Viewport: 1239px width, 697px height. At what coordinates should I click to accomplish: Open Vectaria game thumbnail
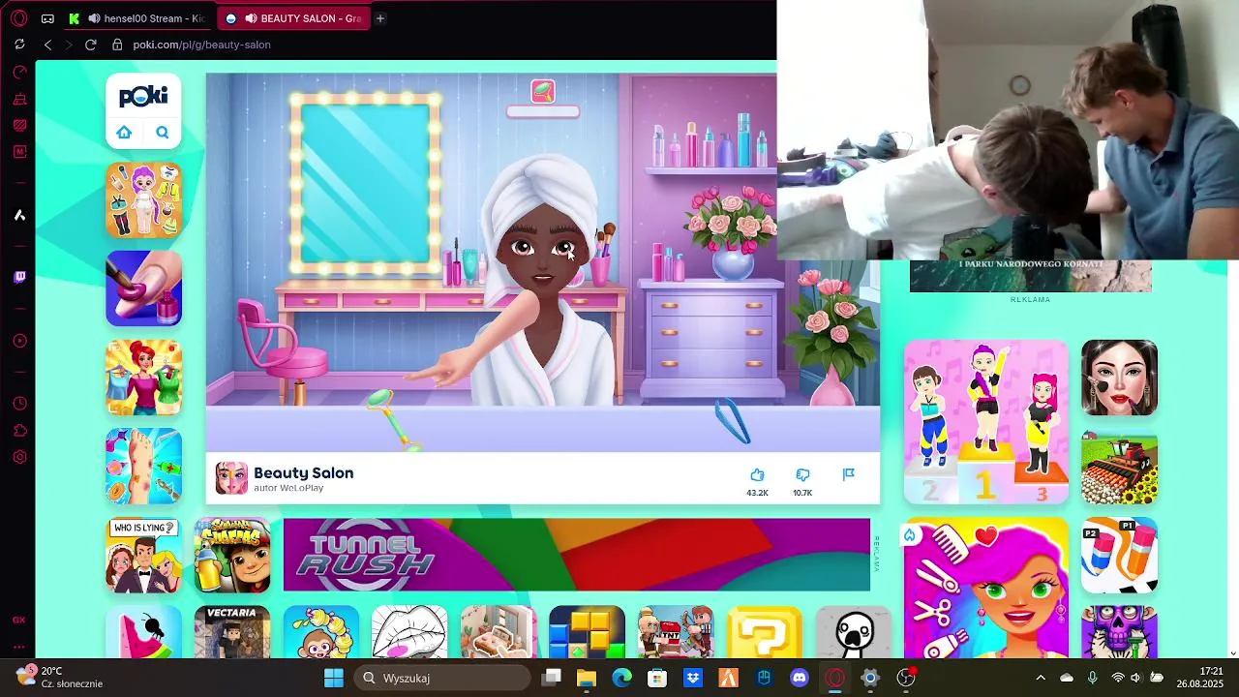click(x=232, y=632)
